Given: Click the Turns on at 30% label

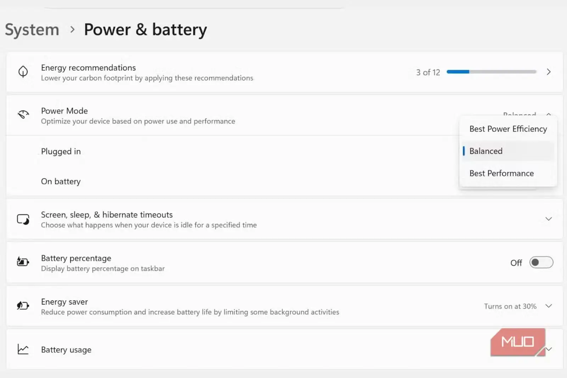Looking at the screenshot, I should pyautogui.click(x=510, y=306).
